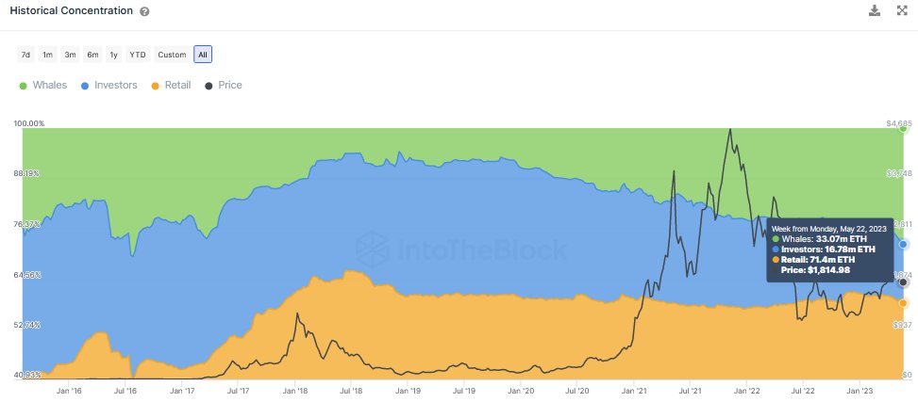This screenshot has height=402, width=918.
Task: Pick the 3m time range
Action: [70, 55]
